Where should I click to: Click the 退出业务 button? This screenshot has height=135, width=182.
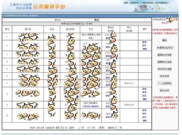(165, 90)
